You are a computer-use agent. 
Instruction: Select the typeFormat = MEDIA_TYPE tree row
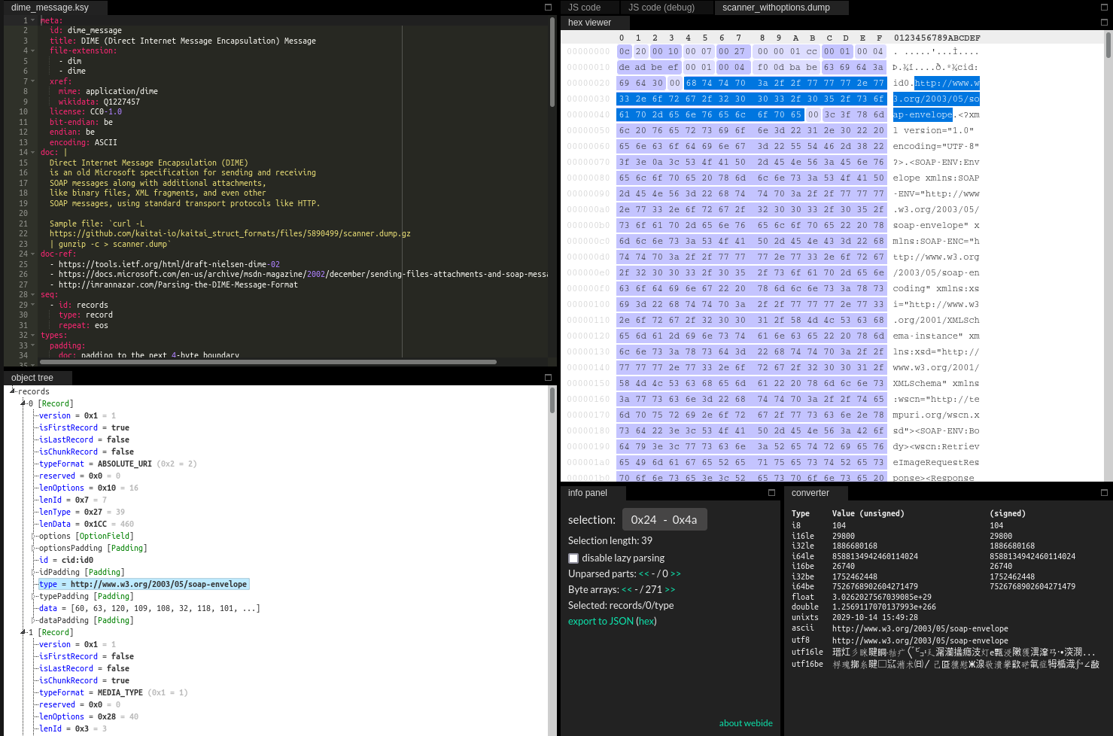[113, 692]
